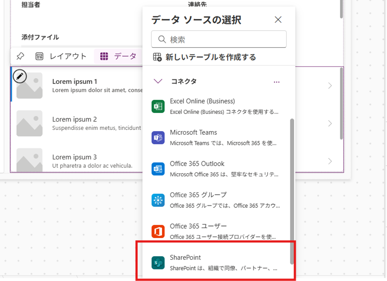Select the Office 365 ユーザー icon
The height and width of the screenshot is (281, 387).
pos(158,231)
